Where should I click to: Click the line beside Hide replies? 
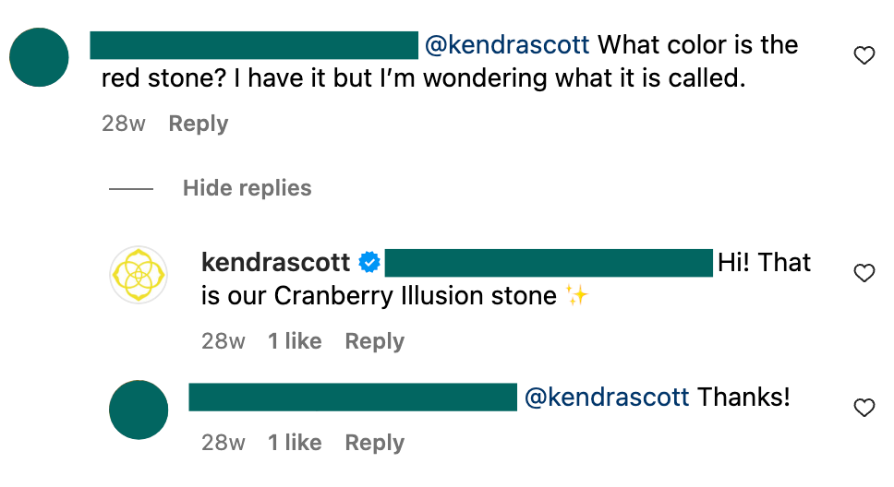131,189
